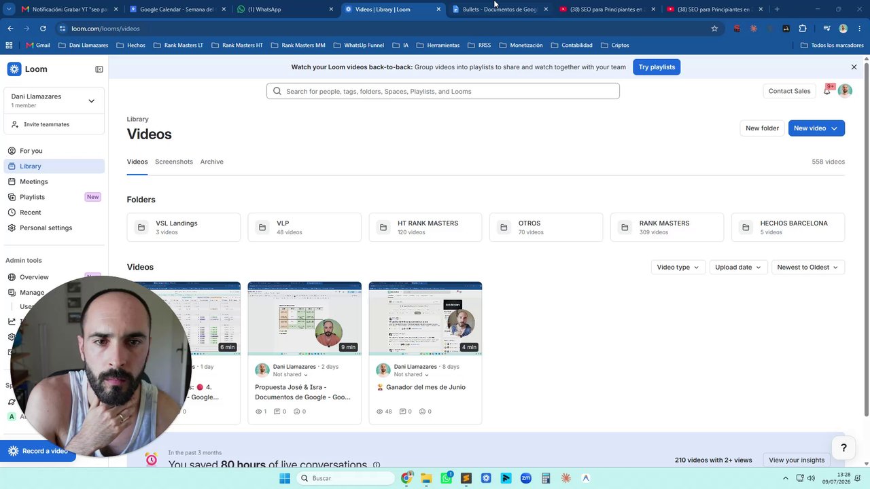Click View your insights

797,460
